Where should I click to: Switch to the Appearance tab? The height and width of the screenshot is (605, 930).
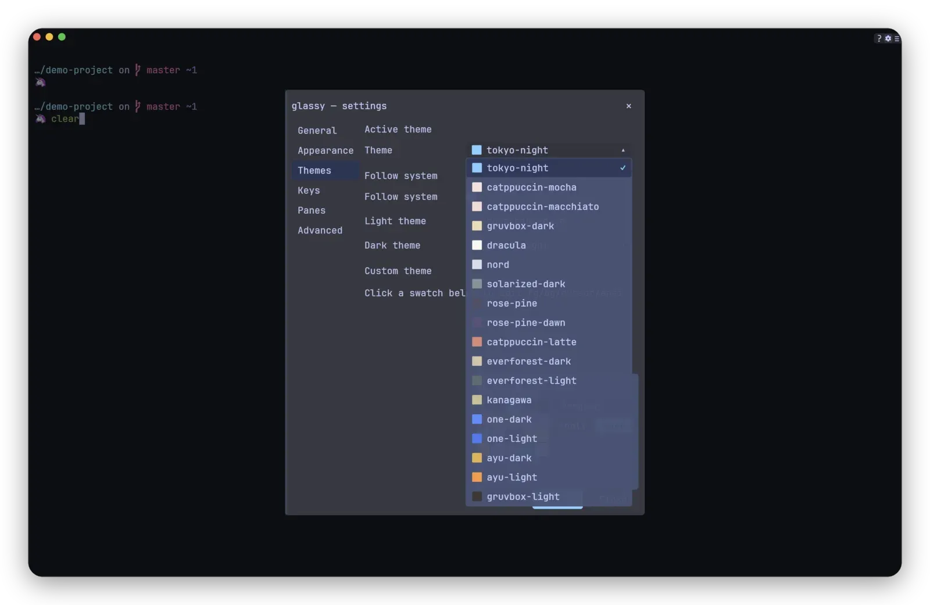pos(325,150)
